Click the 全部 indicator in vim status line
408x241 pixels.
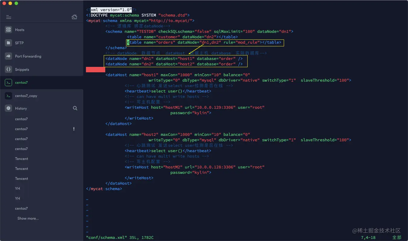397,237
